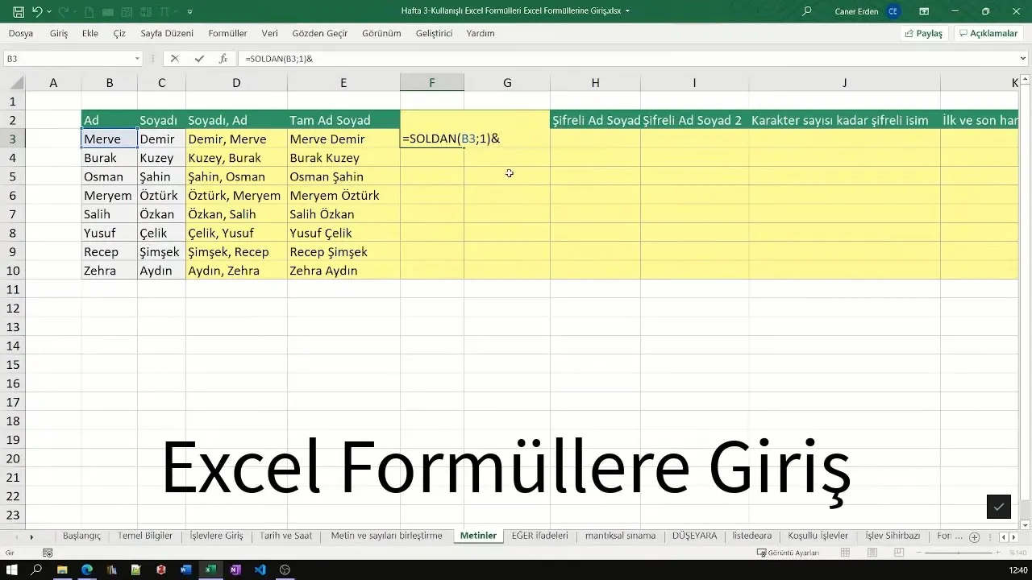Open the ribbon display options icon
Viewport: 1032px width, 580px height.
[924, 11]
